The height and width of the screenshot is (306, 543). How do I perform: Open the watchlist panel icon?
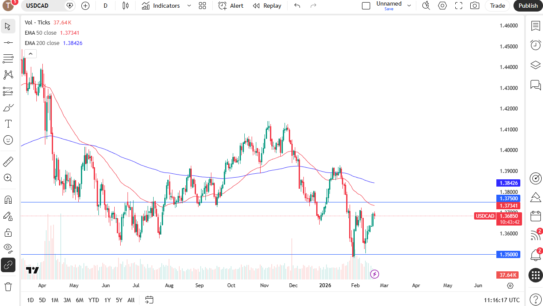pyautogui.click(x=535, y=26)
